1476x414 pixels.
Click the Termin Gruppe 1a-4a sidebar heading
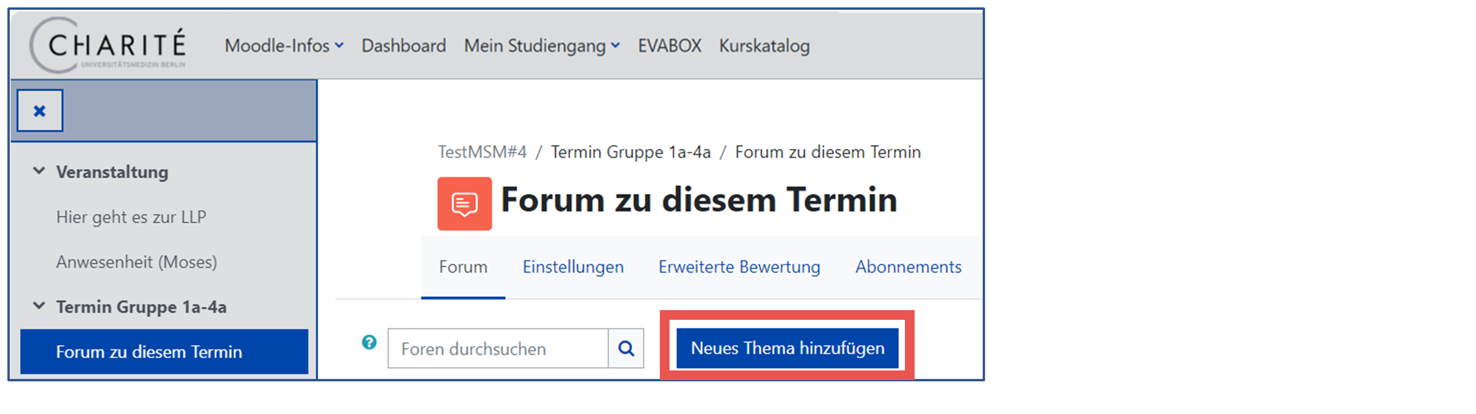(x=141, y=307)
